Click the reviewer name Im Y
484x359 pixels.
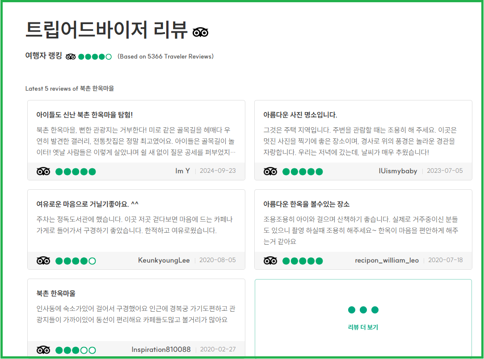pyautogui.click(x=183, y=171)
